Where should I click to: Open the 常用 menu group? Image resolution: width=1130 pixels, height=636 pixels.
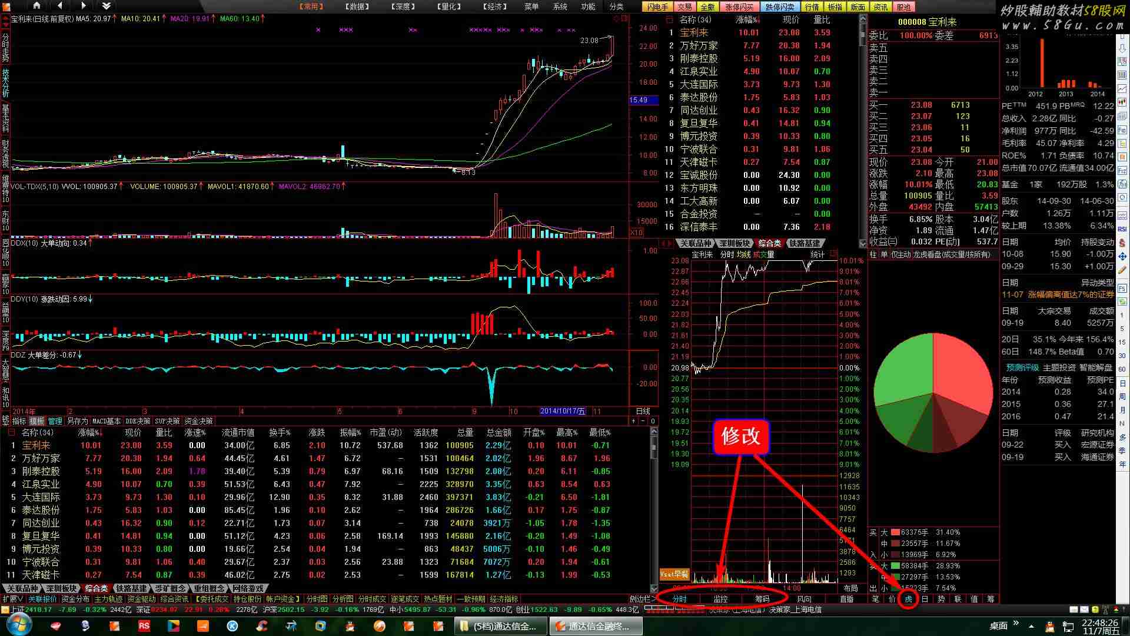[311, 6]
